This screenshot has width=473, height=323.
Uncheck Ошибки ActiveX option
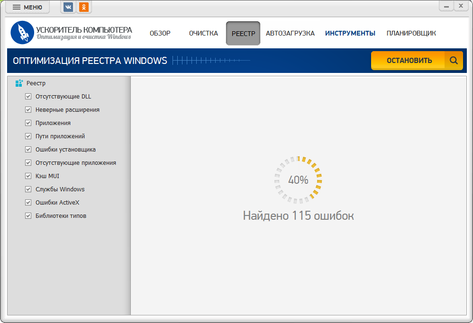point(28,203)
